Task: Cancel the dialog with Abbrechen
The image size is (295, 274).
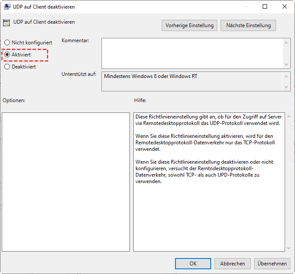Action: pyautogui.click(x=233, y=264)
